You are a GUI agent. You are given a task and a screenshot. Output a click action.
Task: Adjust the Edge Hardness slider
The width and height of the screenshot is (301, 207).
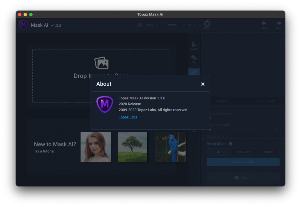(x=235, y=118)
